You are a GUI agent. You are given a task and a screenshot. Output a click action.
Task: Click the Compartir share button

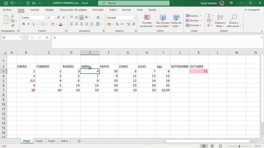(x=252, y=10)
